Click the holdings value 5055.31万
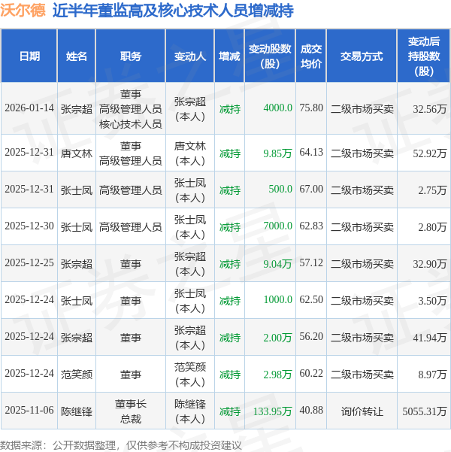The height and width of the screenshot is (452, 451). click(425, 411)
